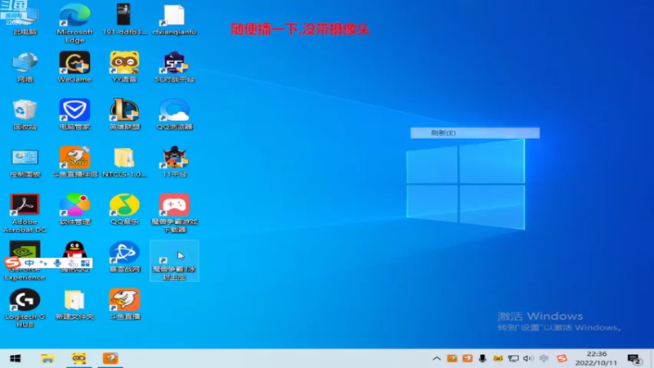Select the 此电脑 desktop icon
654x368 pixels.
(x=25, y=19)
